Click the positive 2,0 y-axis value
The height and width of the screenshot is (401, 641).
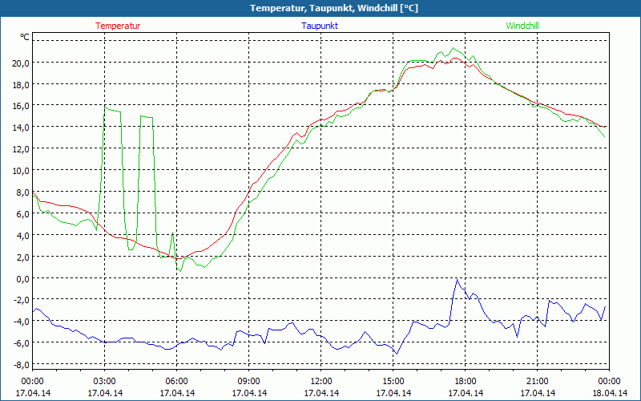coord(22,257)
